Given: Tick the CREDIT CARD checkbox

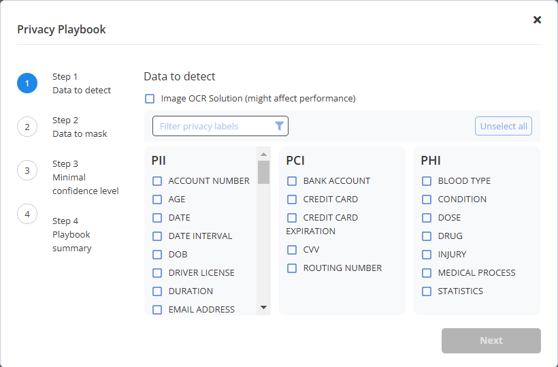Looking at the screenshot, I should (x=292, y=200).
